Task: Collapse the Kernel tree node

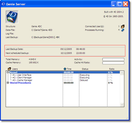Action: click(x=8, y=72)
